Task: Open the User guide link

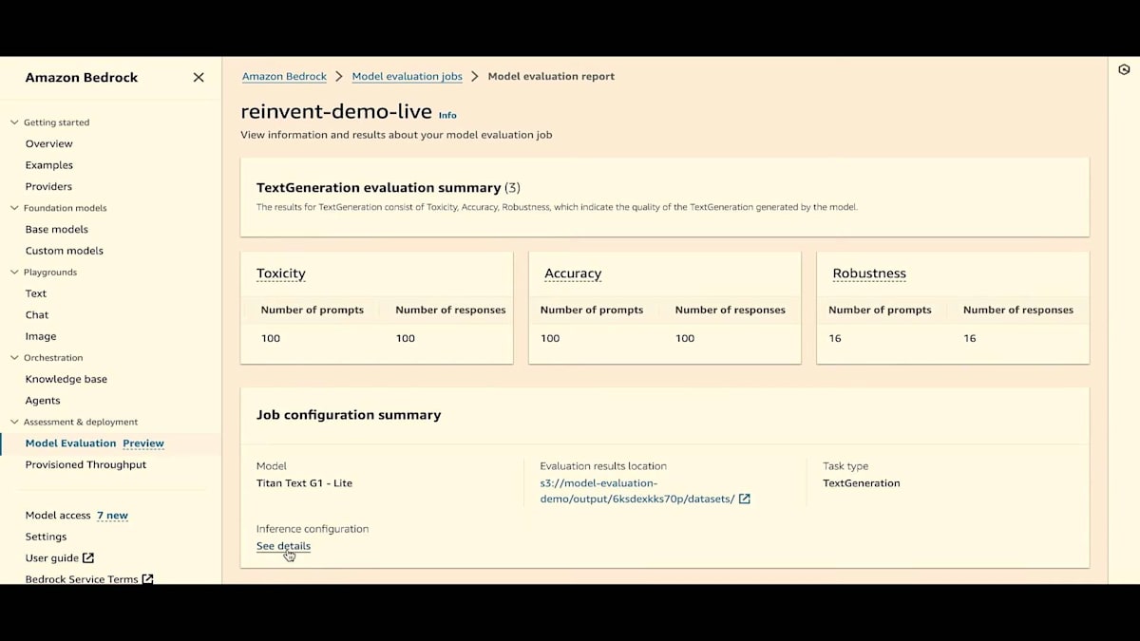Action: 52,558
